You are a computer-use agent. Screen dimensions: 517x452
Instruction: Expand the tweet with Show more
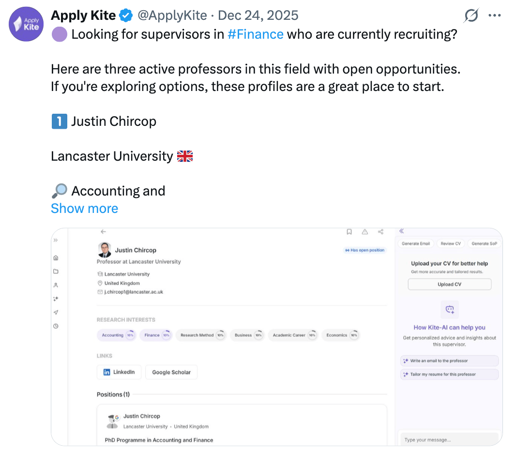tap(84, 209)
